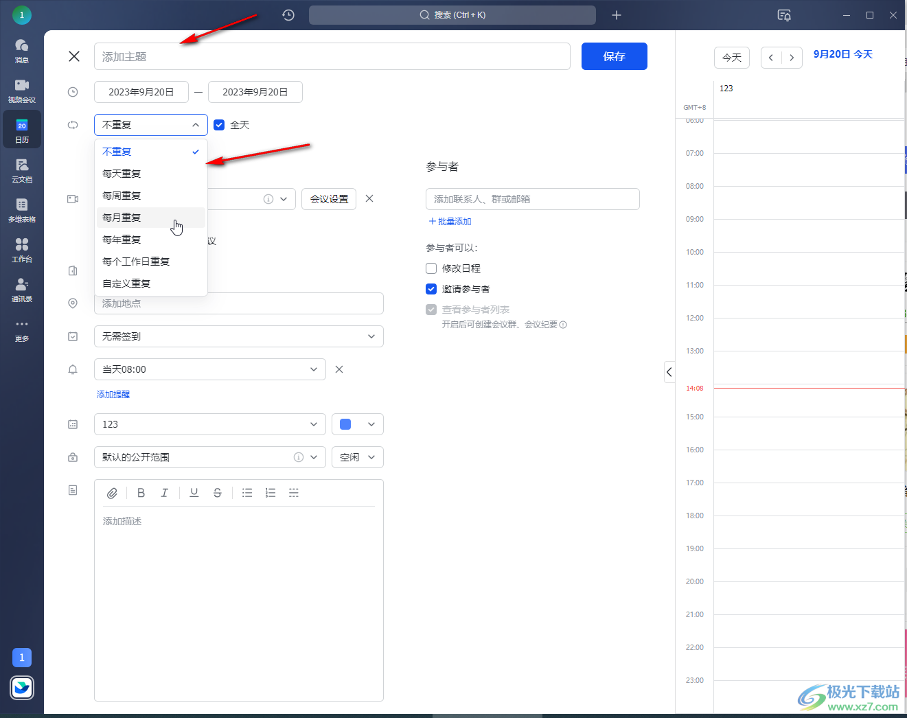This screenshot has width=907, height=718.
Task: Open the 123 calendar selection dropdown
Action: click(210, 424)
